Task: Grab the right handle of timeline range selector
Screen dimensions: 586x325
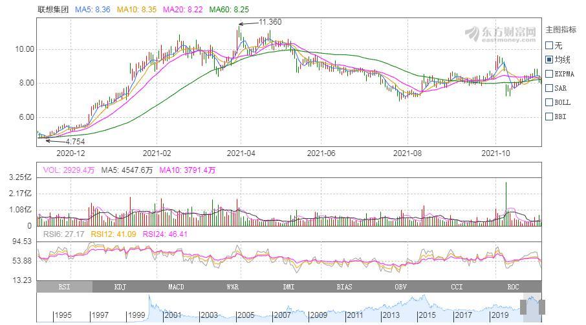Action: [541, 307]
